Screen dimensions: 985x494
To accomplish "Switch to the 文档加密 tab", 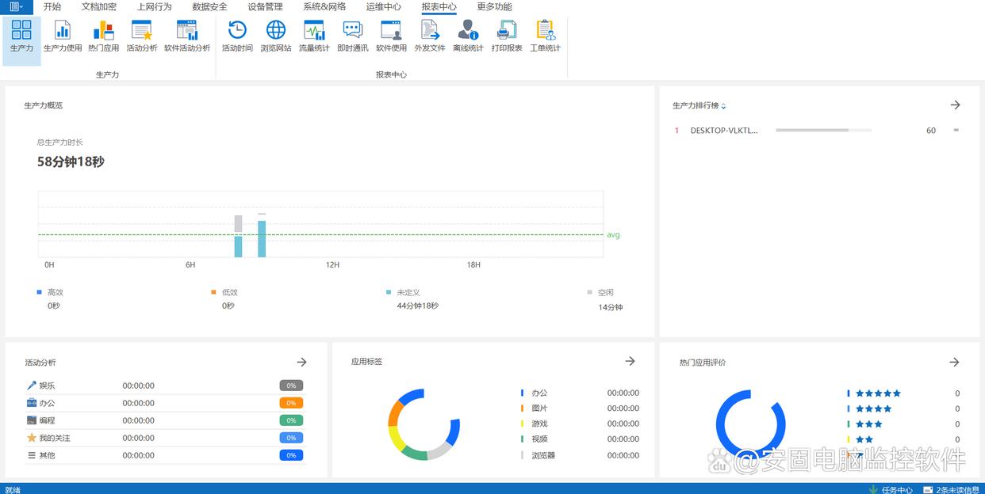I will [x=99, y=7].
